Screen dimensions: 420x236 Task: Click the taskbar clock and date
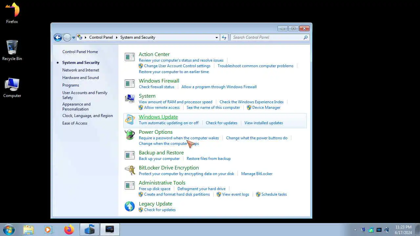(403, 230)
